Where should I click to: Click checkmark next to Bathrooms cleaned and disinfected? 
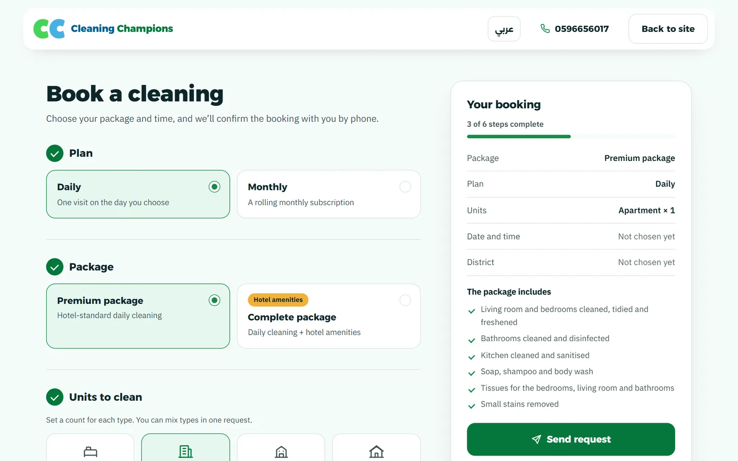(x=471, y=341)
